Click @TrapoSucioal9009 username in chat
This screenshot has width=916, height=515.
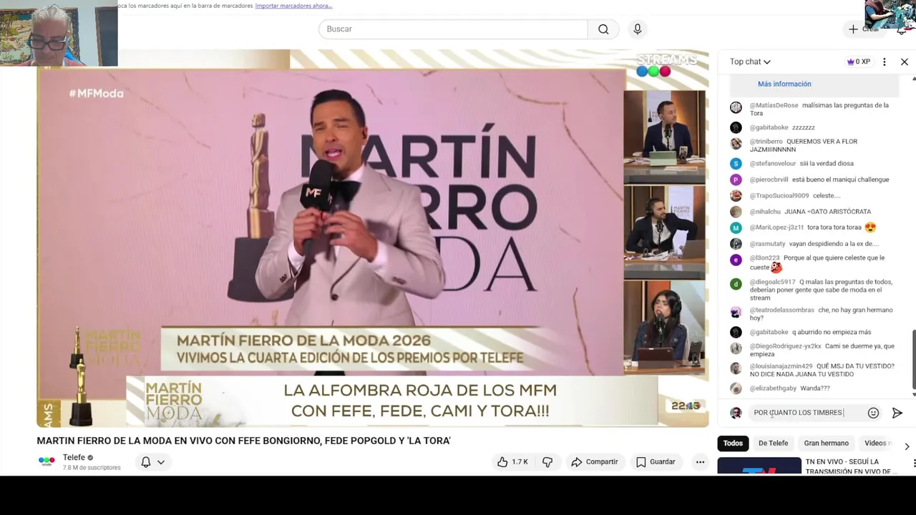[x=779, y=196]
